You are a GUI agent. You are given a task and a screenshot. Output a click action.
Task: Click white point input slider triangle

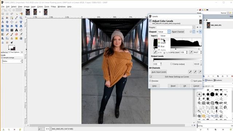199,49
